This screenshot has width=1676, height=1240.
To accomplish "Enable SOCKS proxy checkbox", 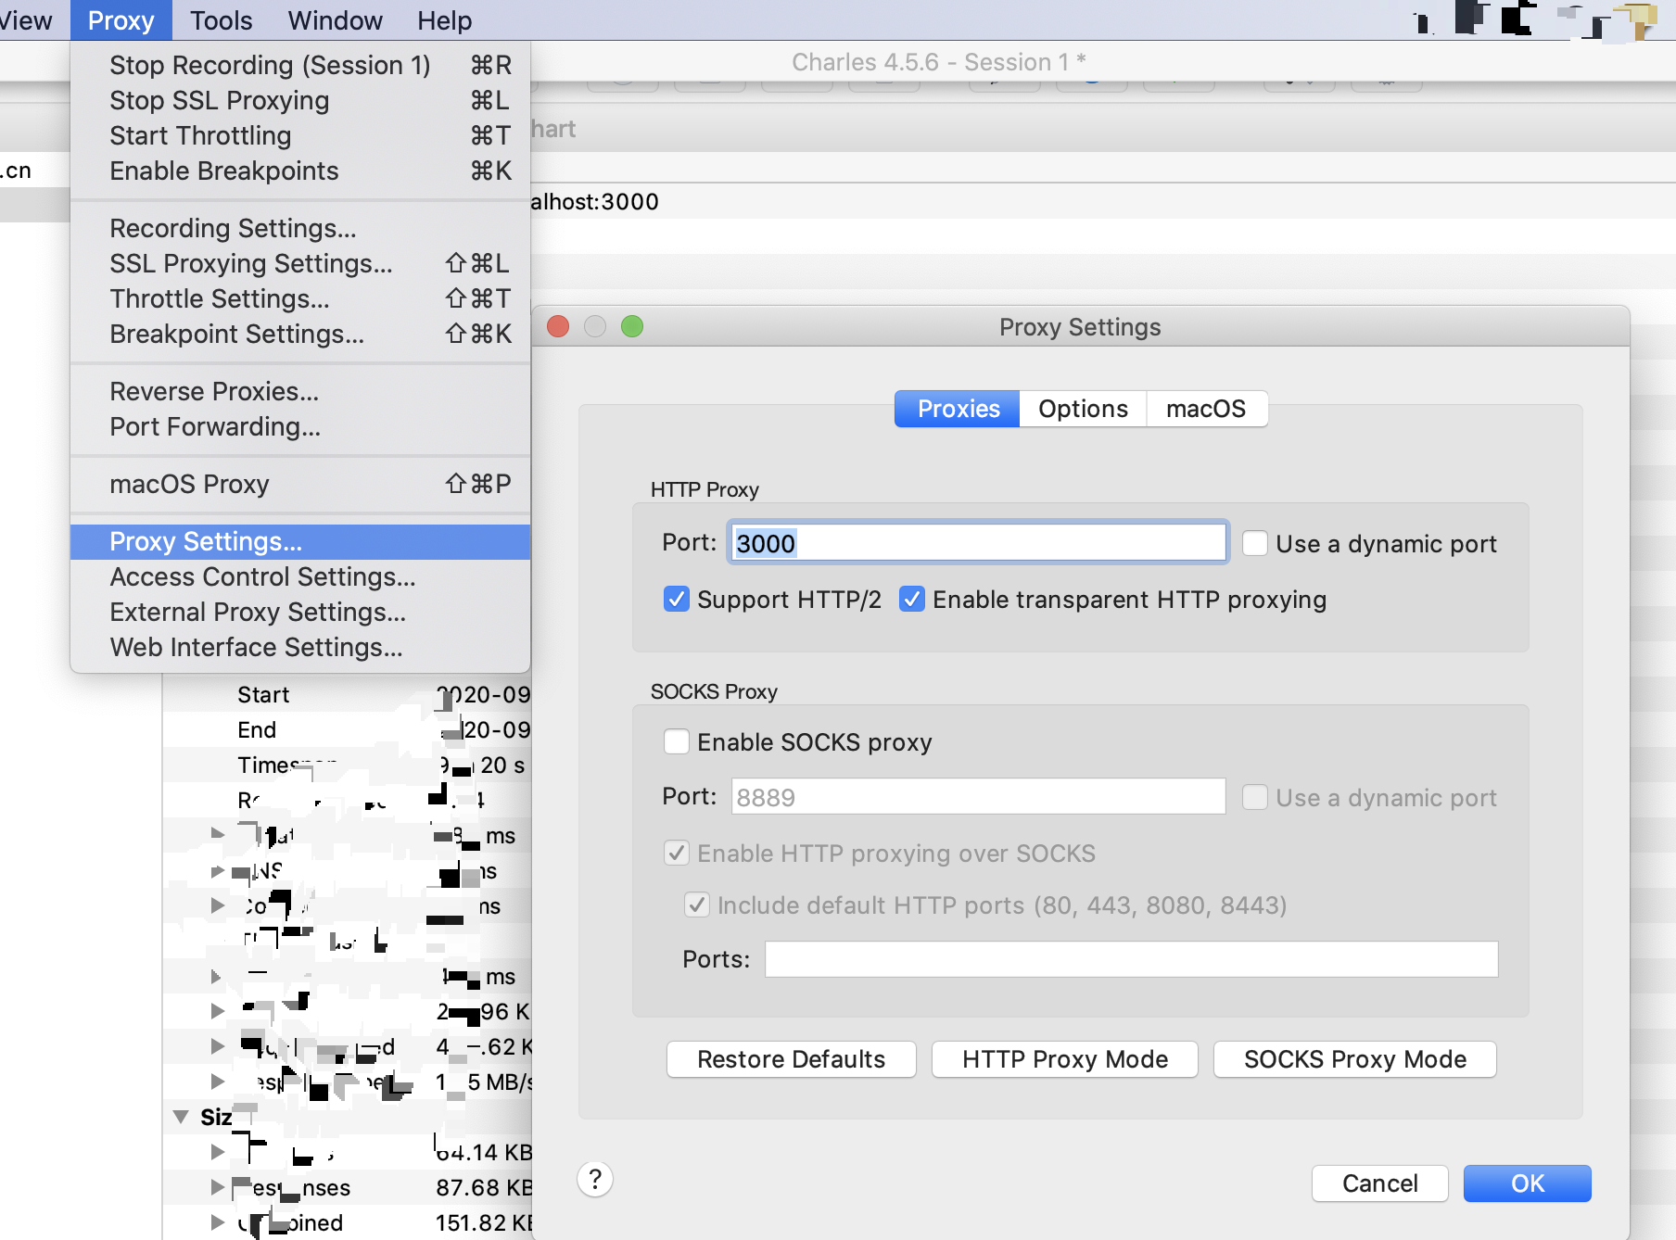I will [x=677, y=742].
